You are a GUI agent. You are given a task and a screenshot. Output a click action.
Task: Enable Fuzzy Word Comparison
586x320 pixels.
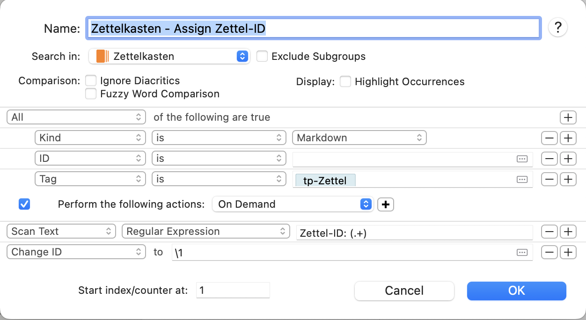(91, 94)
